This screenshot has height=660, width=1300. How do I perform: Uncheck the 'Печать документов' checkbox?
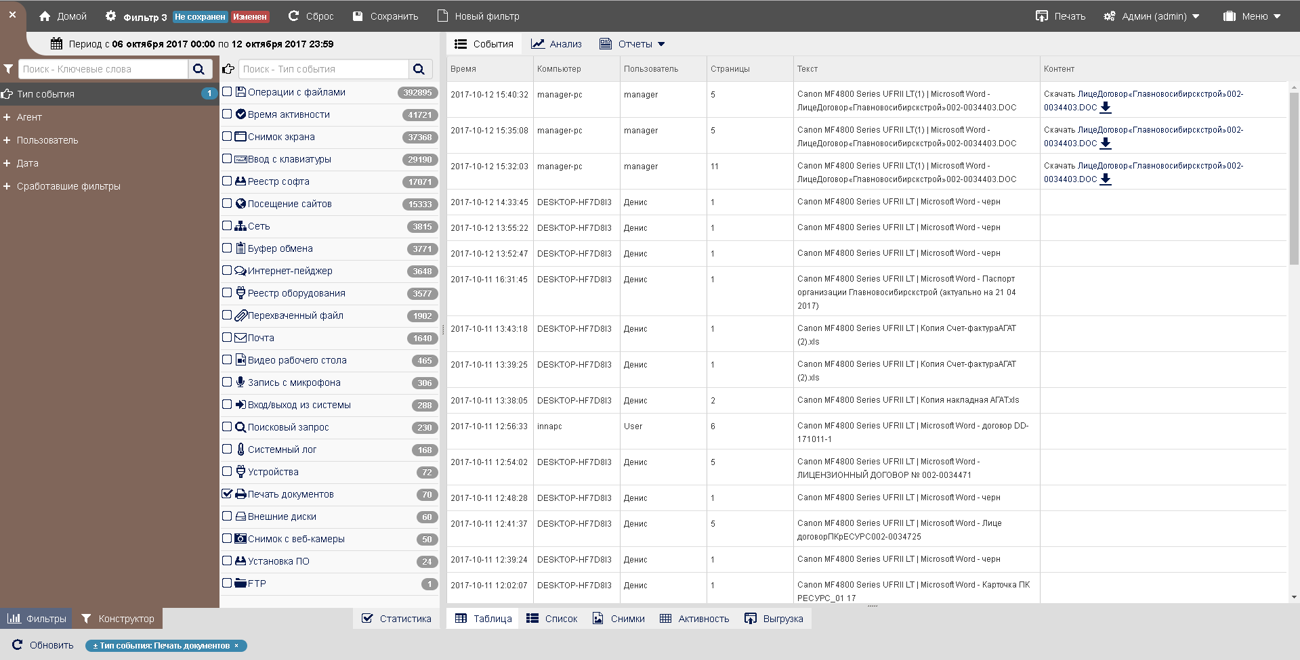coord(227,494)
